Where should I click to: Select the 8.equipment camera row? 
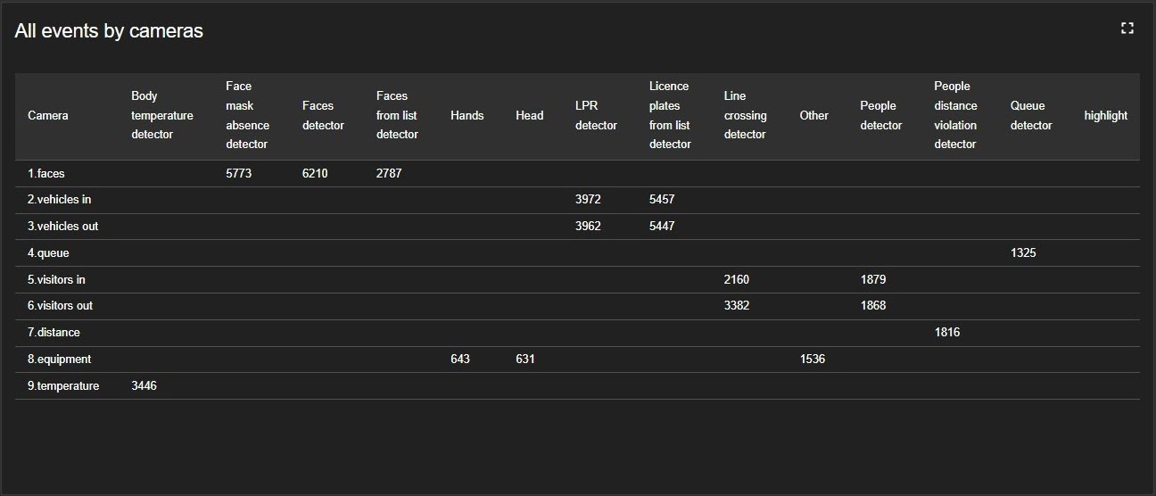coord(59,360)
